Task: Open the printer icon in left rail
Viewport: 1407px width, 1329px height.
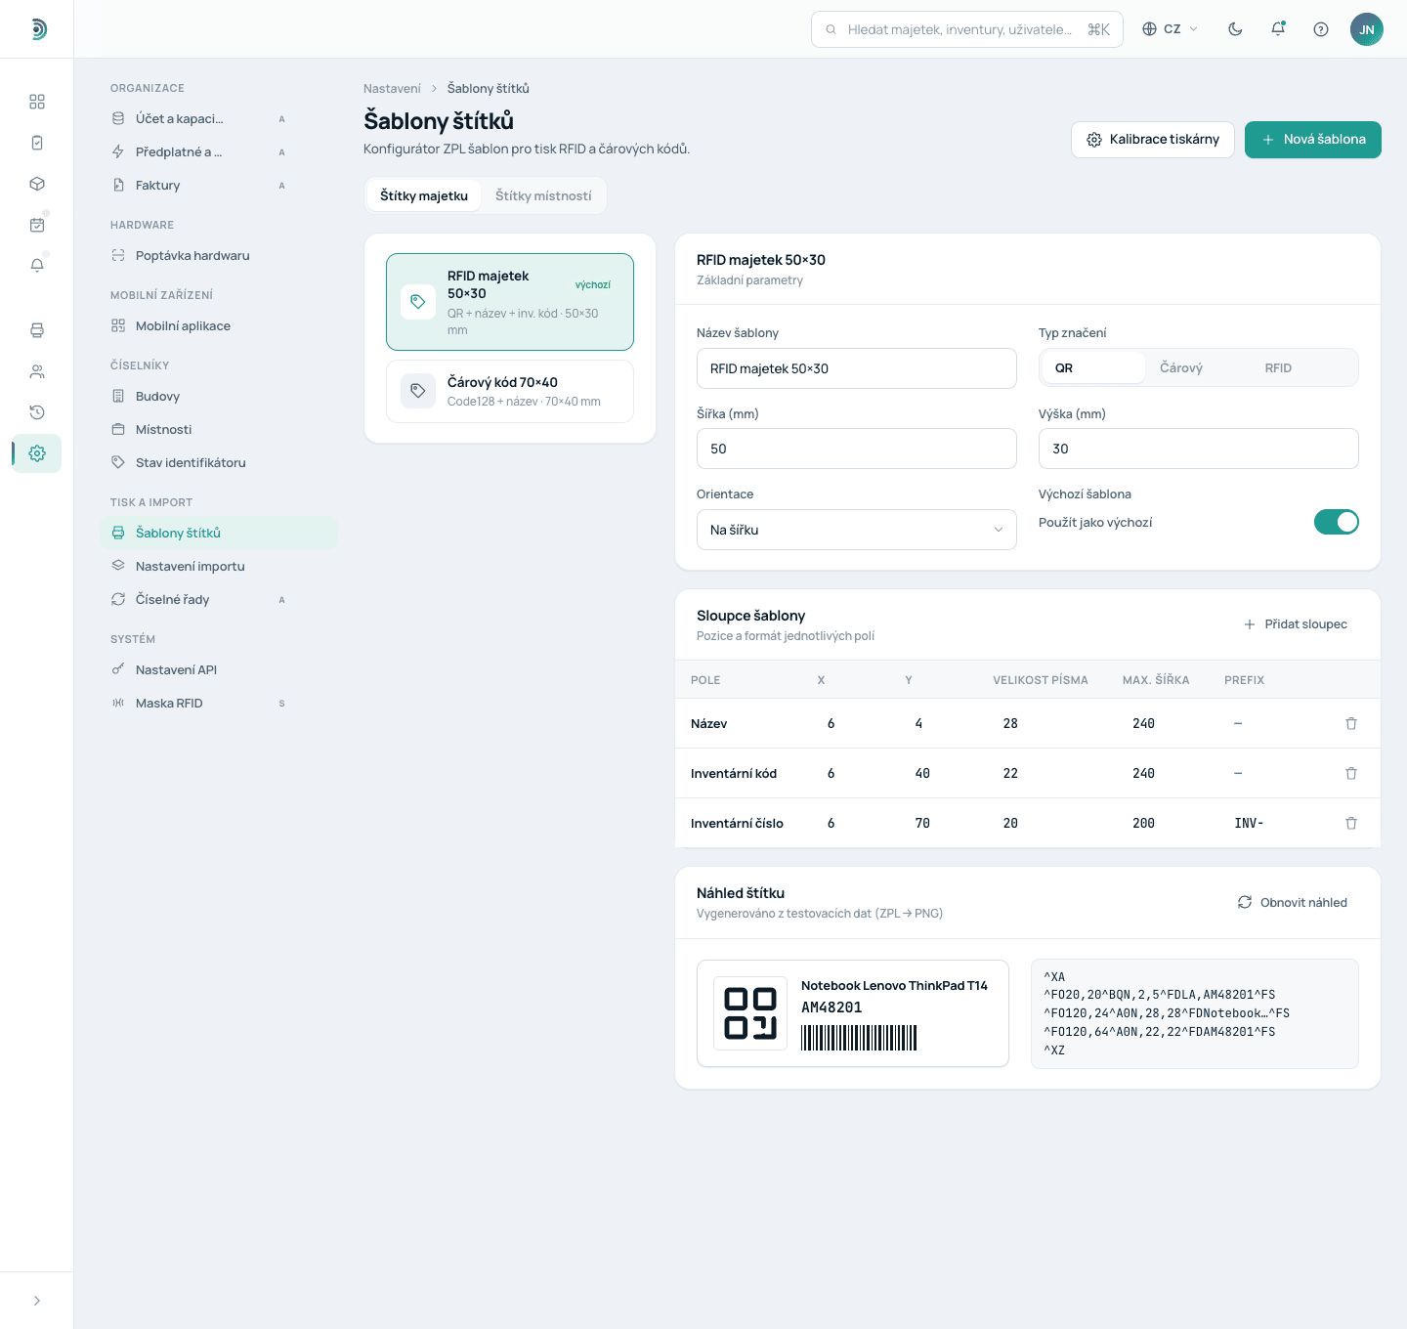Action: point(37,330)
